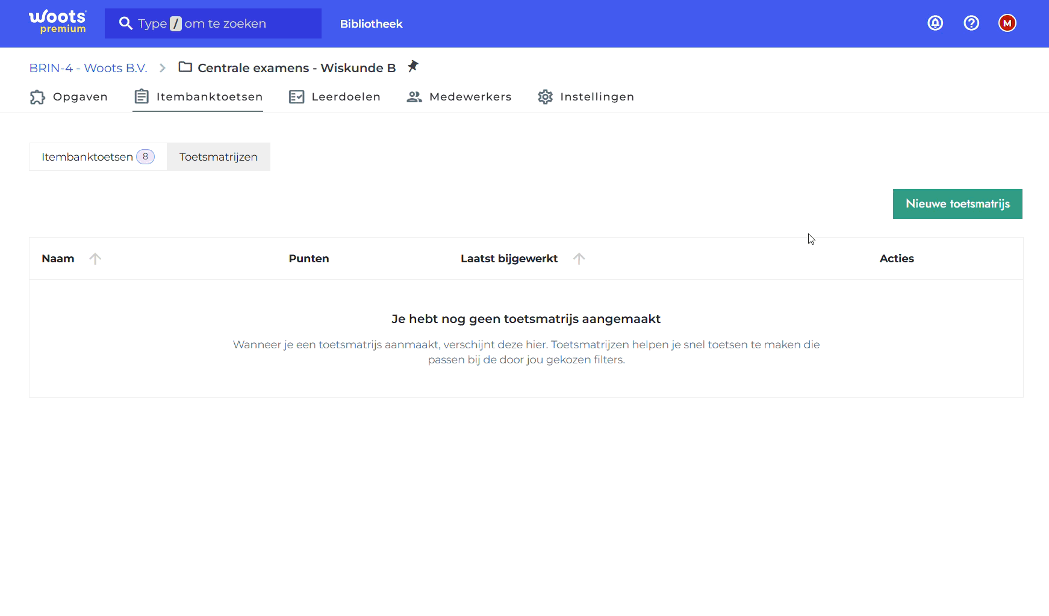Go to BRIN-4 - Woots B.V. breadcrumb
The image size is (1049, 616).
[88, 68]
